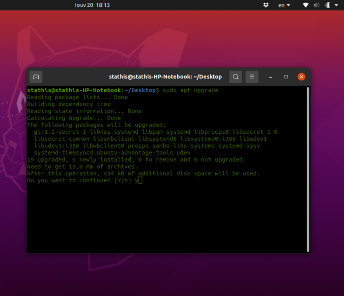Image resolution: width=344 pixels, height=296 pixels.
Task: Minimize the terminal window
Action: 271,77
